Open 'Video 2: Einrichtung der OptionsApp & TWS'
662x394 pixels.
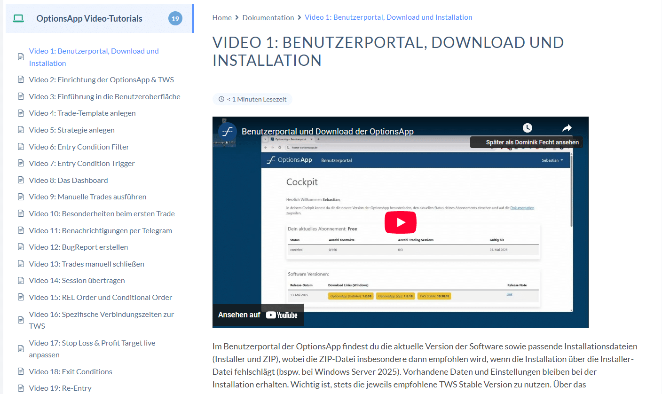click(x=102, y=79)
